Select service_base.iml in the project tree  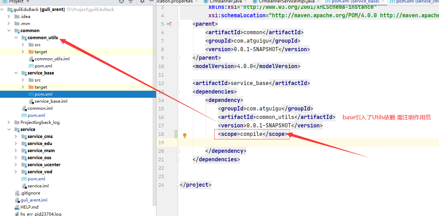(x=51, y=101)
